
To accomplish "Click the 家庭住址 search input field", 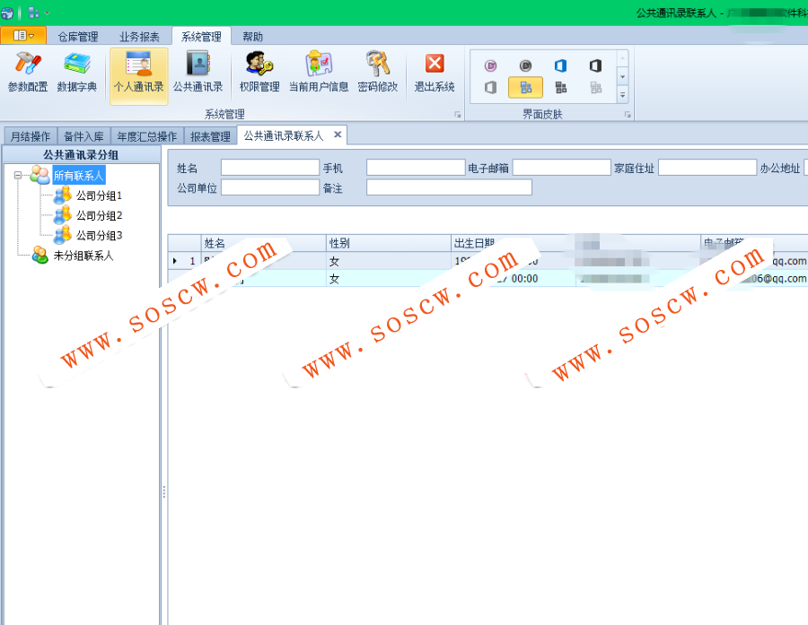I will 707,168.
